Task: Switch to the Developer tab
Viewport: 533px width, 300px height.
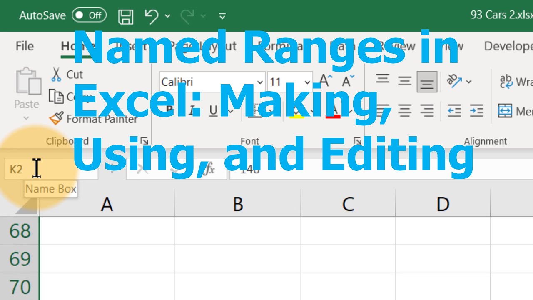Action: [x=508, y=46]
